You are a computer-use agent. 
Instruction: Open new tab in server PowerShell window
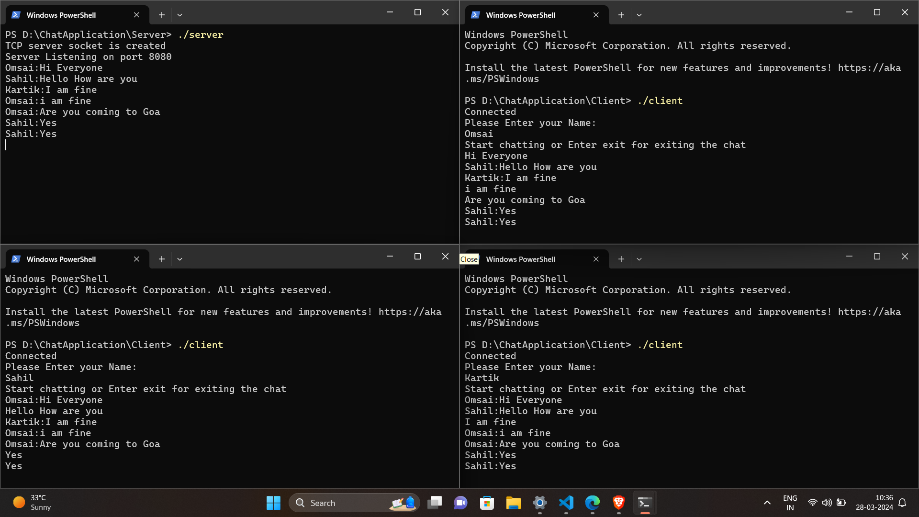(x=162, y=15)
